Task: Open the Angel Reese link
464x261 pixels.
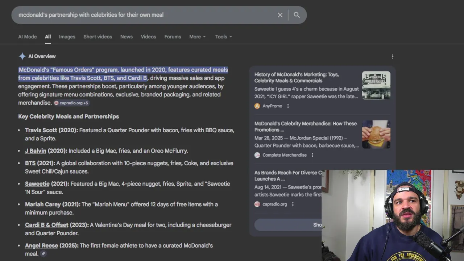Action: [x=41, y=246]
